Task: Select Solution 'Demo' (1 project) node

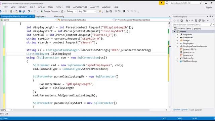Action: [189, 29]
